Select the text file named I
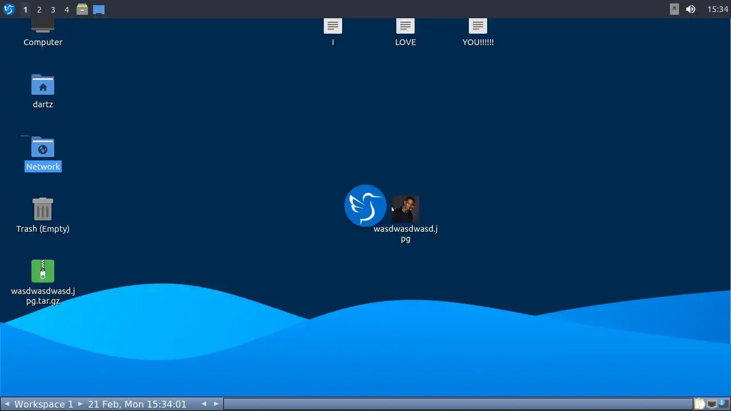Screen dimensions: 731x411 coord(333,26)
